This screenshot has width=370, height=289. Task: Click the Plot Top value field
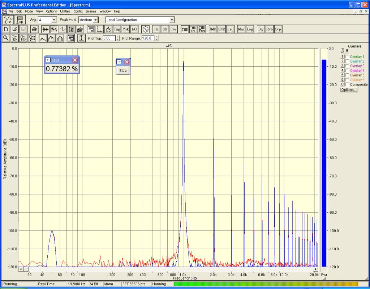pos(109,38)
